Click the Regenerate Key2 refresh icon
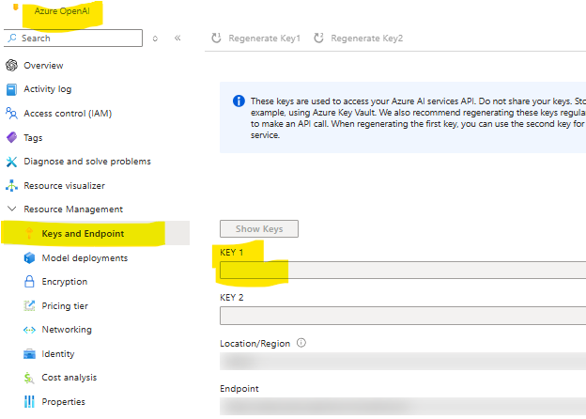Viewport: 586px width, 419px height. (318, 39)
